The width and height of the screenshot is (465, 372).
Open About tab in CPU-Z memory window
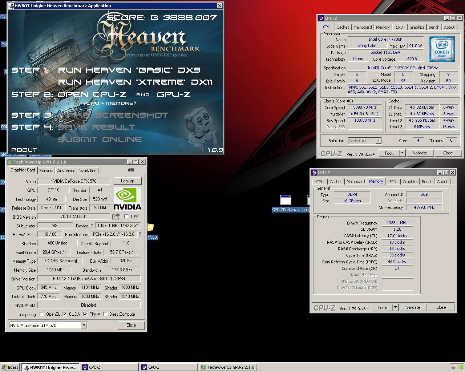tap(442, 182)
